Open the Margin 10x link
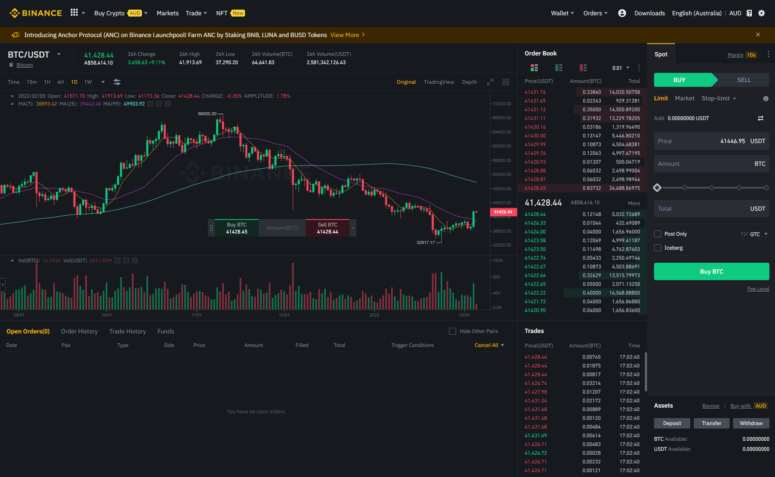The width and height of the screenshot is (775, 477). coord(742,55)
